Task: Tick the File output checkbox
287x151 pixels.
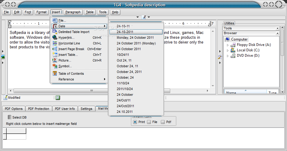Action: (x=149, y=122)
